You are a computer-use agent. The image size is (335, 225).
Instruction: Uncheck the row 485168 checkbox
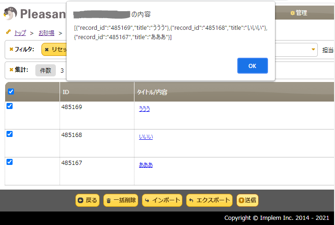point(10,134)
